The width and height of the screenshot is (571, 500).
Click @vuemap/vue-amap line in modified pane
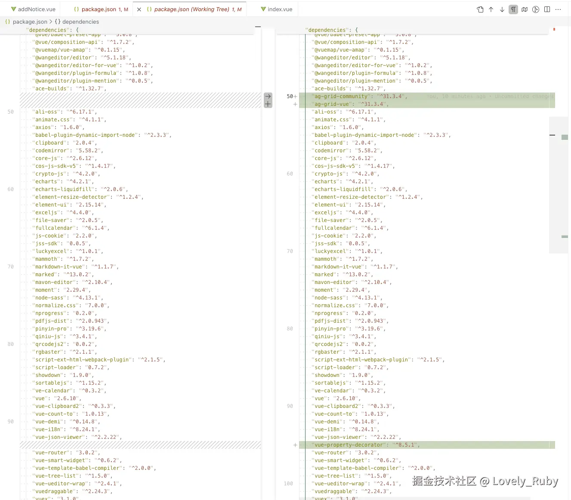click(358, 50)
